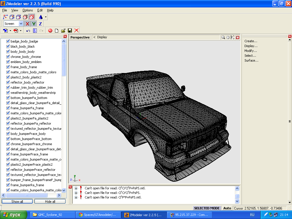The width and height of the screenshot is (292, 219).
Task: Click the viewport zoom magnifier icon
Action: tap(223, 37)
